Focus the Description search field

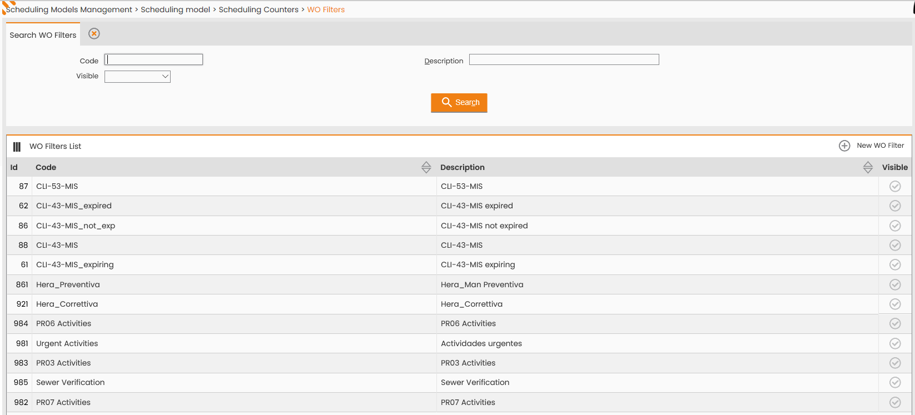tap(564, 59)
